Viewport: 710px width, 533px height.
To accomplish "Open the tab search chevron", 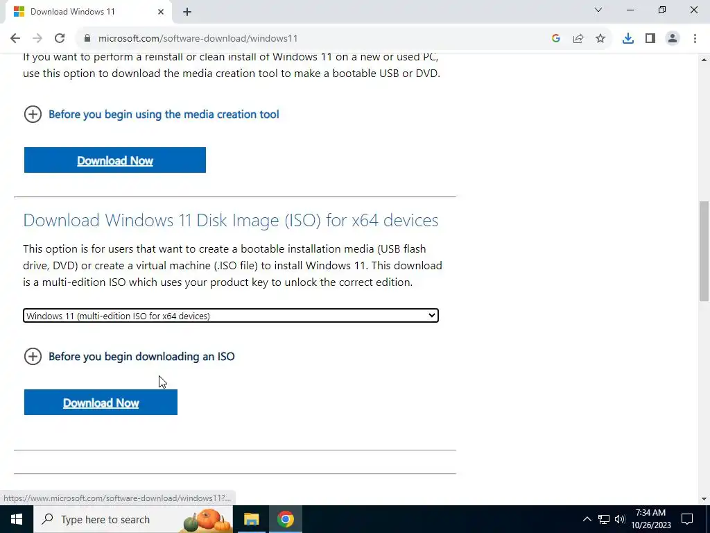I will point(598,10).
